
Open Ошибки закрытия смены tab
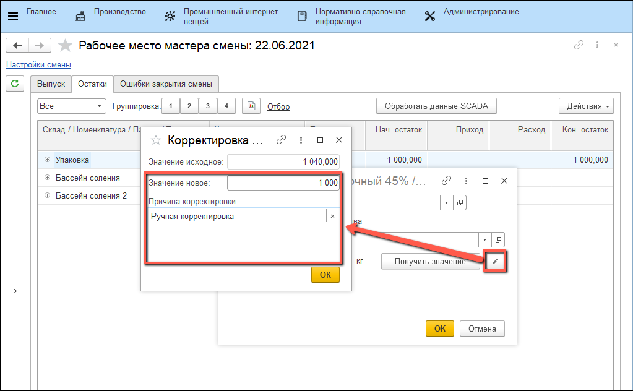(166, 84)
